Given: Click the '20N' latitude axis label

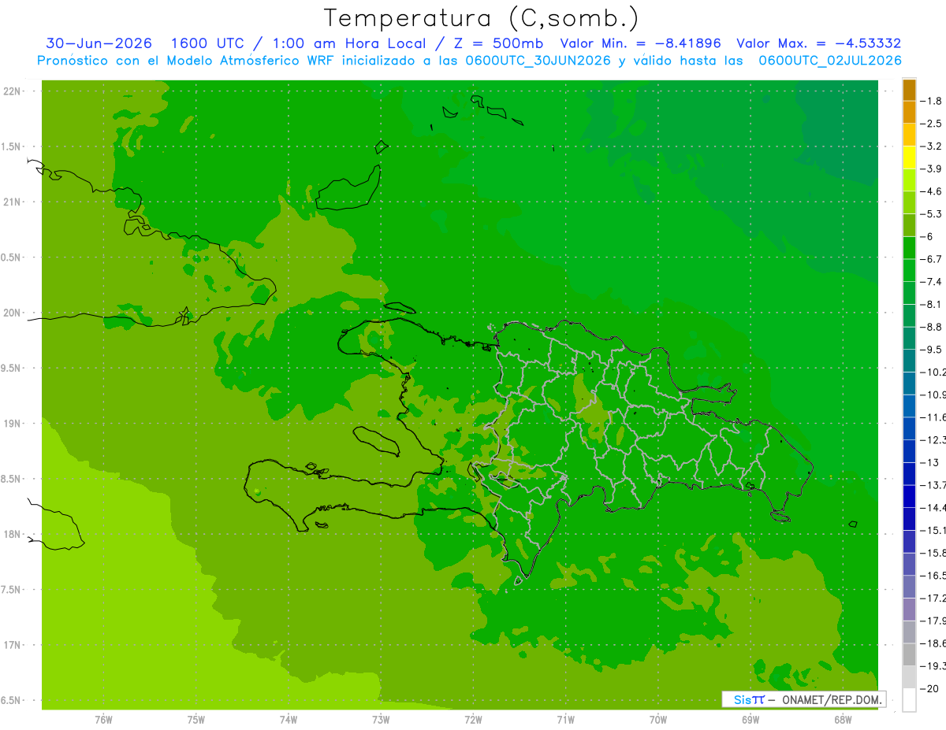Looking at the screenshot, I should 13,313.
